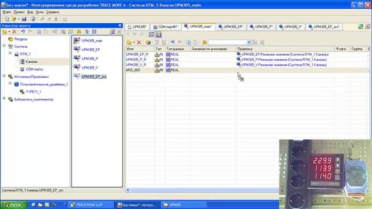
Task: Click the tree view icon in navigator toolbar
Action: click(87, 31)
